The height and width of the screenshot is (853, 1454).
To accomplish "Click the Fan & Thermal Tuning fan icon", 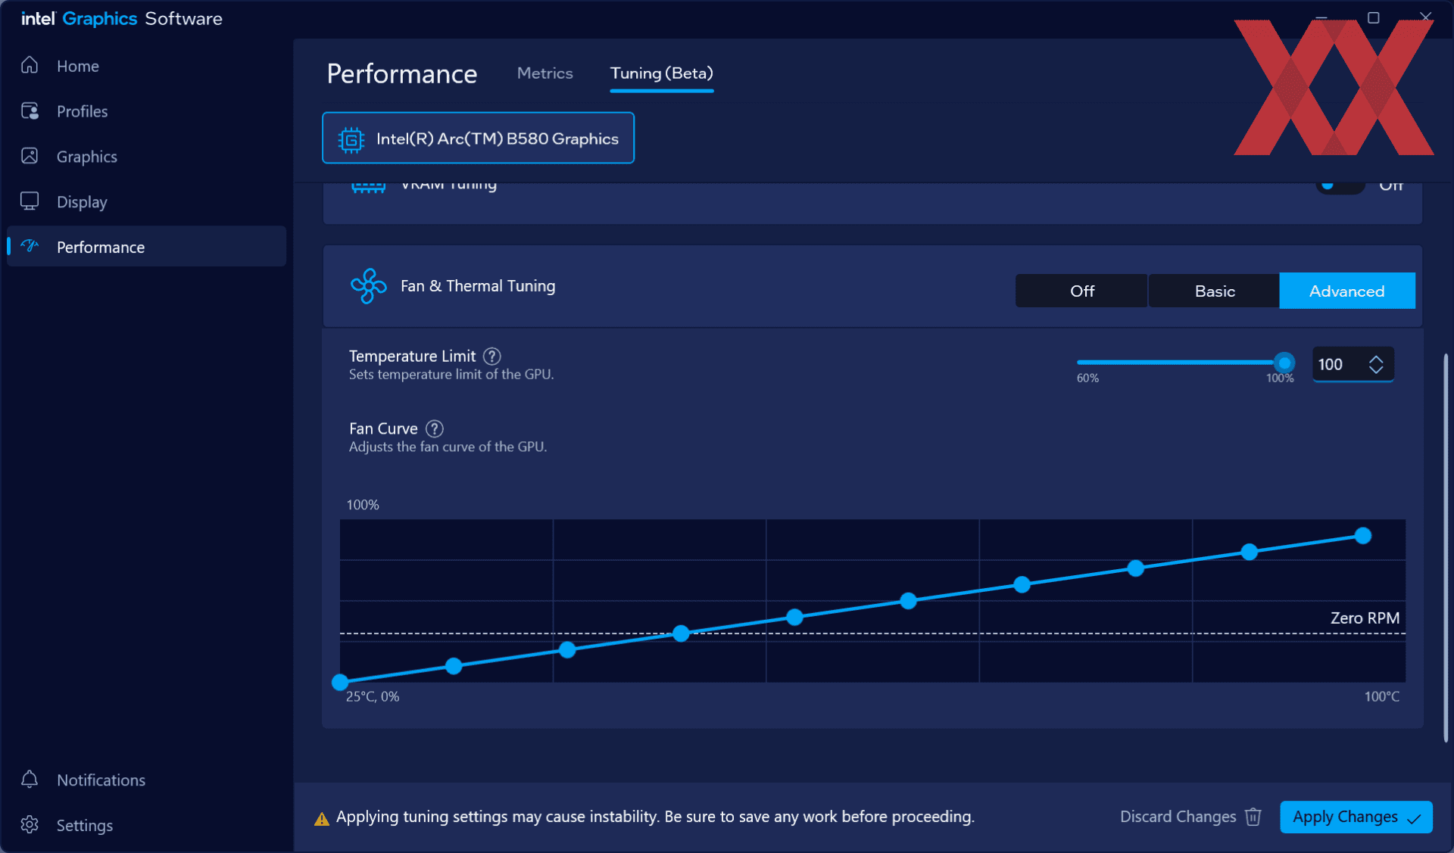I will (369, 286).
